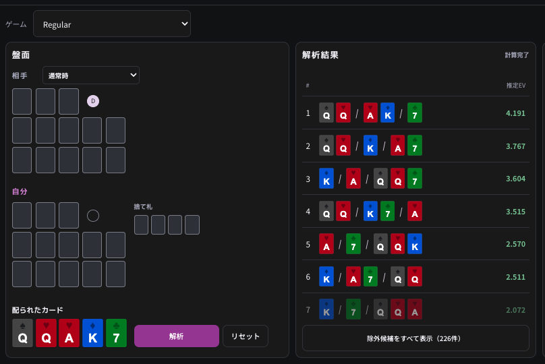Click heart A in result row 2

point(398,145)
